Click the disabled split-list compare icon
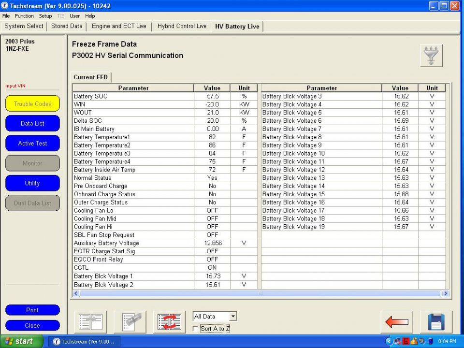This screenshot has height=348, width=464. (x=90, y=322)
